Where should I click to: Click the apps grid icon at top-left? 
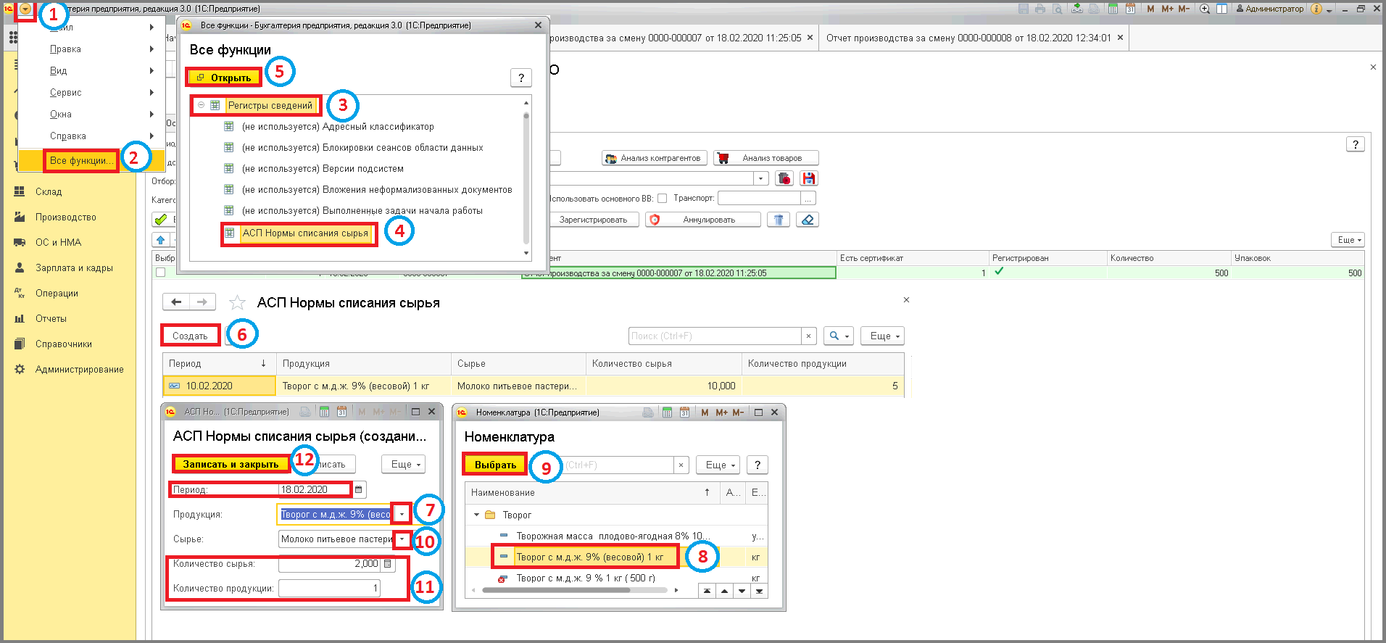tap(13, 37)
